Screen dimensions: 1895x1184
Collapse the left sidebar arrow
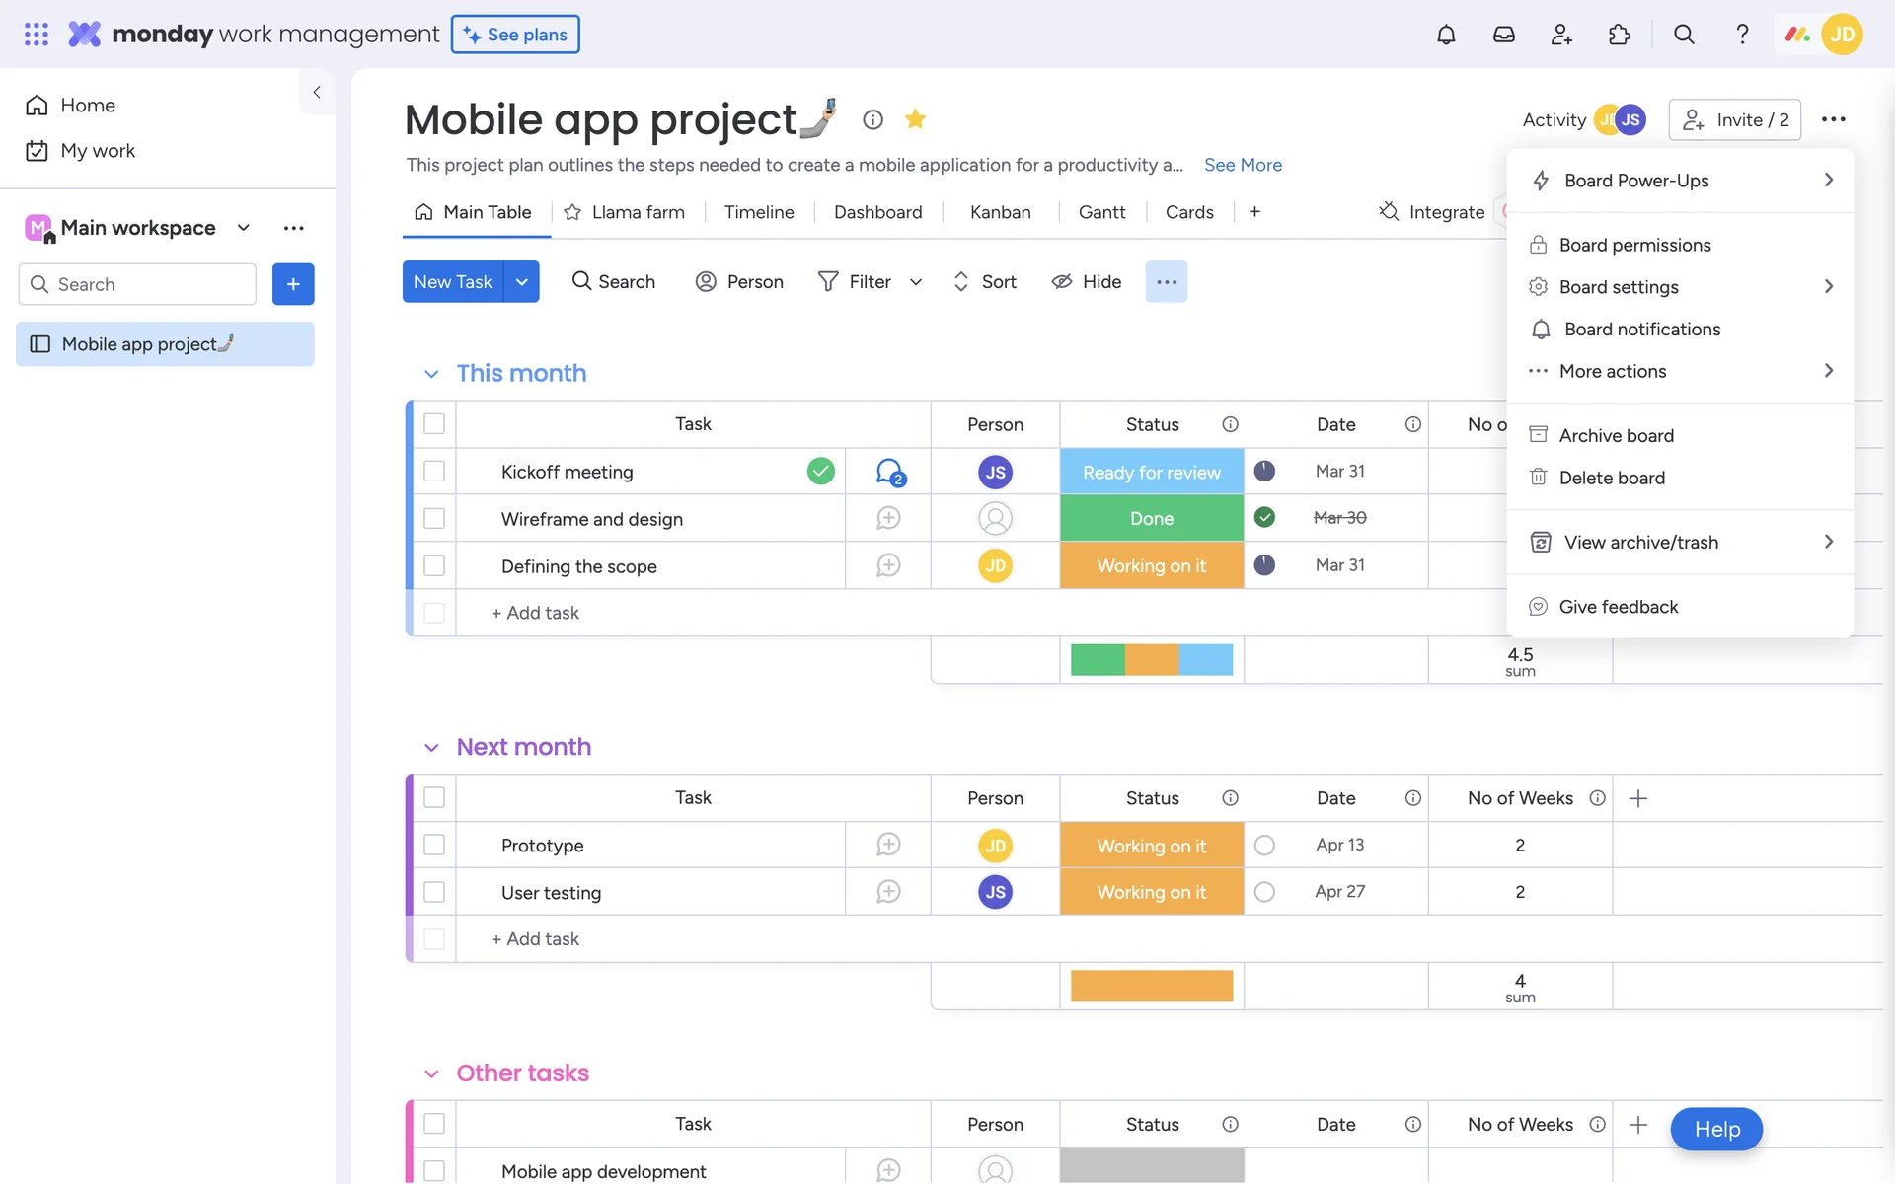click(x=317, y=92)
